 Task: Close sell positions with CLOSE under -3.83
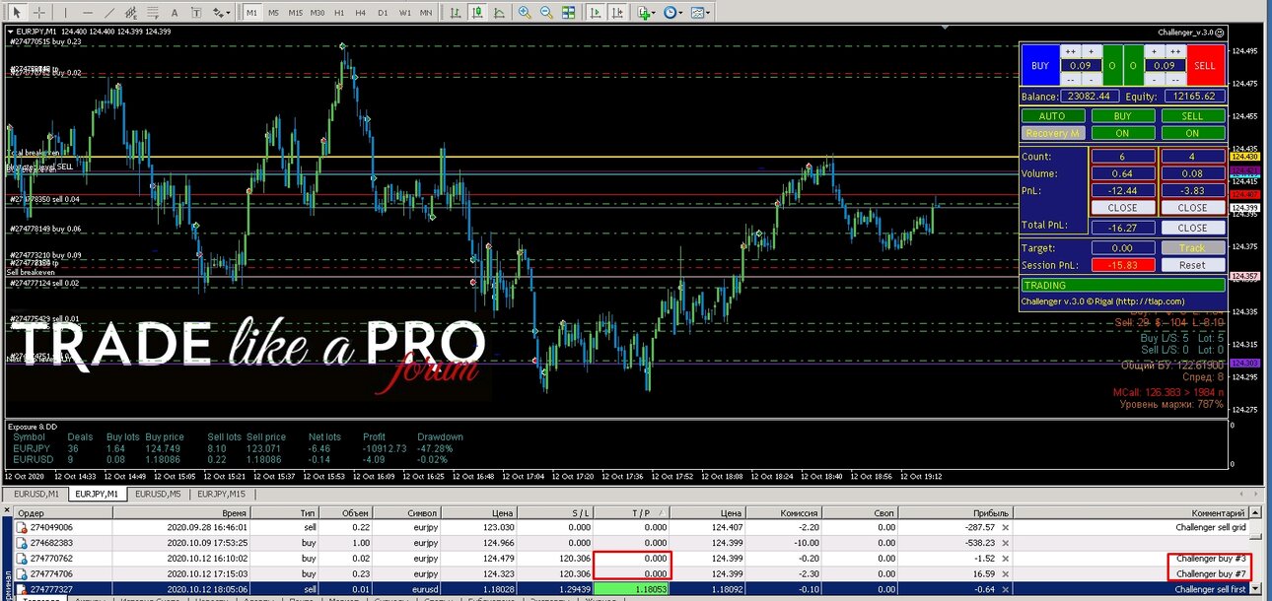1192,208
